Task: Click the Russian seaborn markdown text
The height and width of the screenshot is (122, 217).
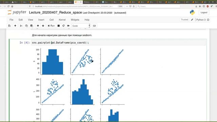Action: click(x=62, y=35)
